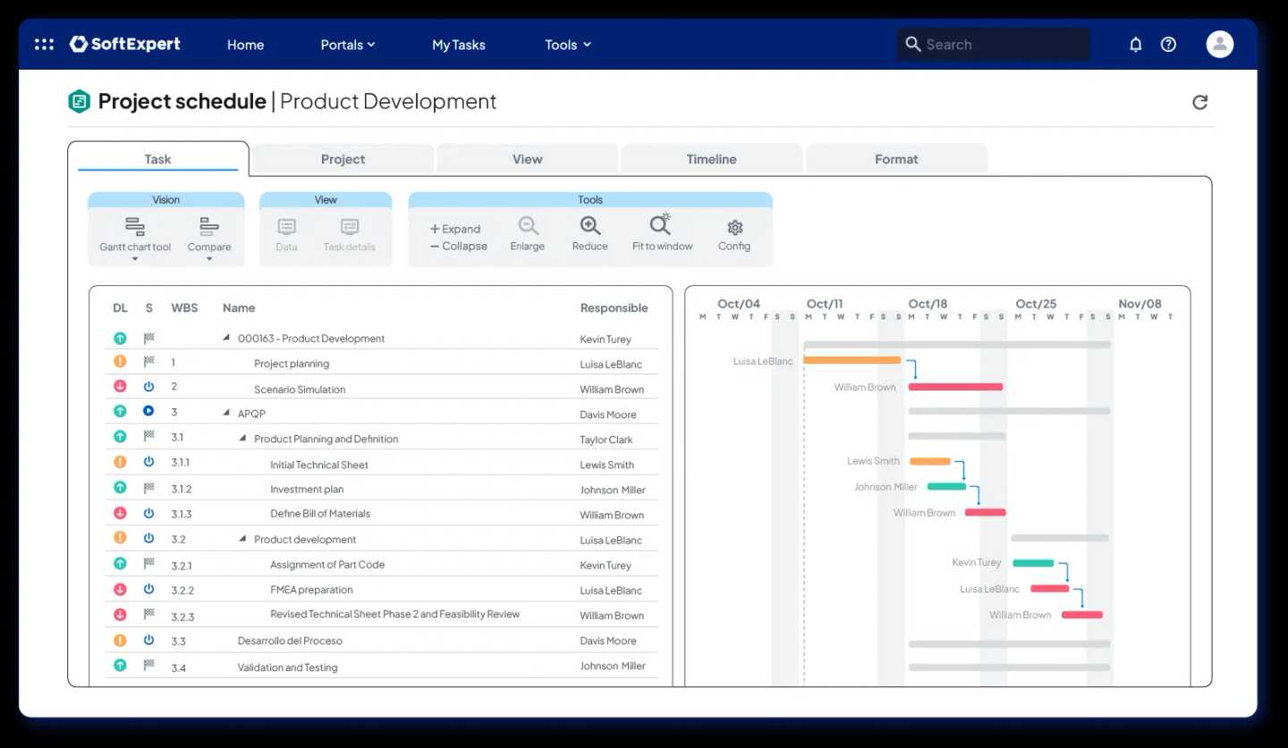Open the Compare tool
The width and height of the screenshot is (1288, 748).
[x=209, y=232]
